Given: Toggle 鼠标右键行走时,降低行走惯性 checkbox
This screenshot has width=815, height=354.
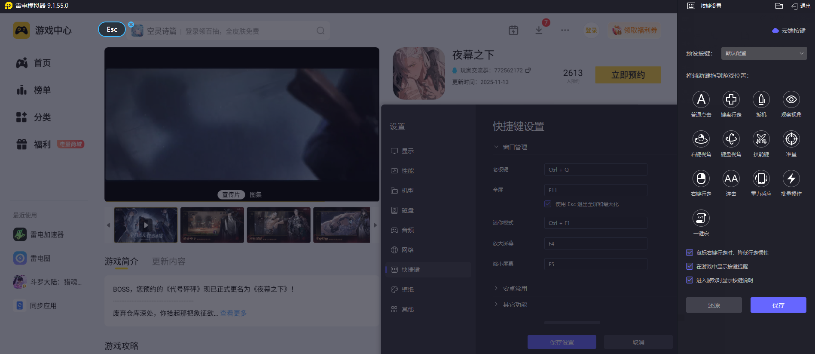Looking at the screenshot, I should [x=690, y=252].
